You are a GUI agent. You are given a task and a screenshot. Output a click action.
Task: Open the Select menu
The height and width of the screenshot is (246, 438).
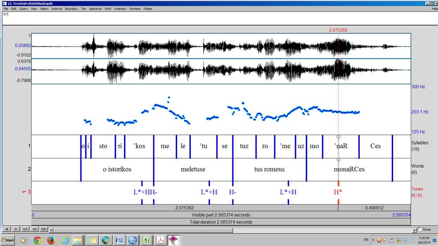(x=44, y=9)
